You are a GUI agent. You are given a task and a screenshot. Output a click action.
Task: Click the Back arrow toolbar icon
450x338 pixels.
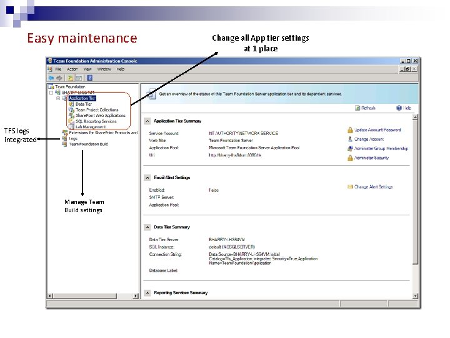point(51,78)
